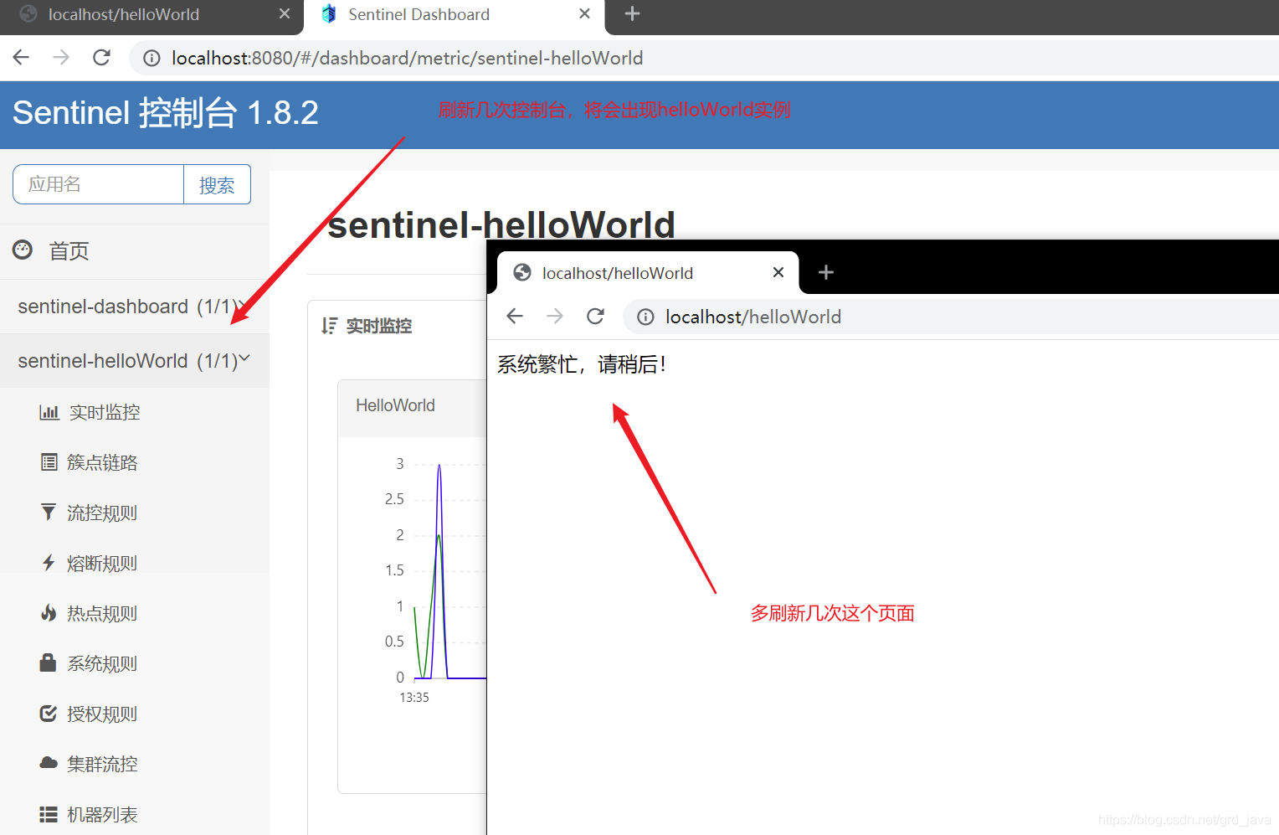Image resolution: width=1279 pixels, height=835 pixels.
Task: Open the 簇点链路 menu item
Action: click(x=102, y=462)
